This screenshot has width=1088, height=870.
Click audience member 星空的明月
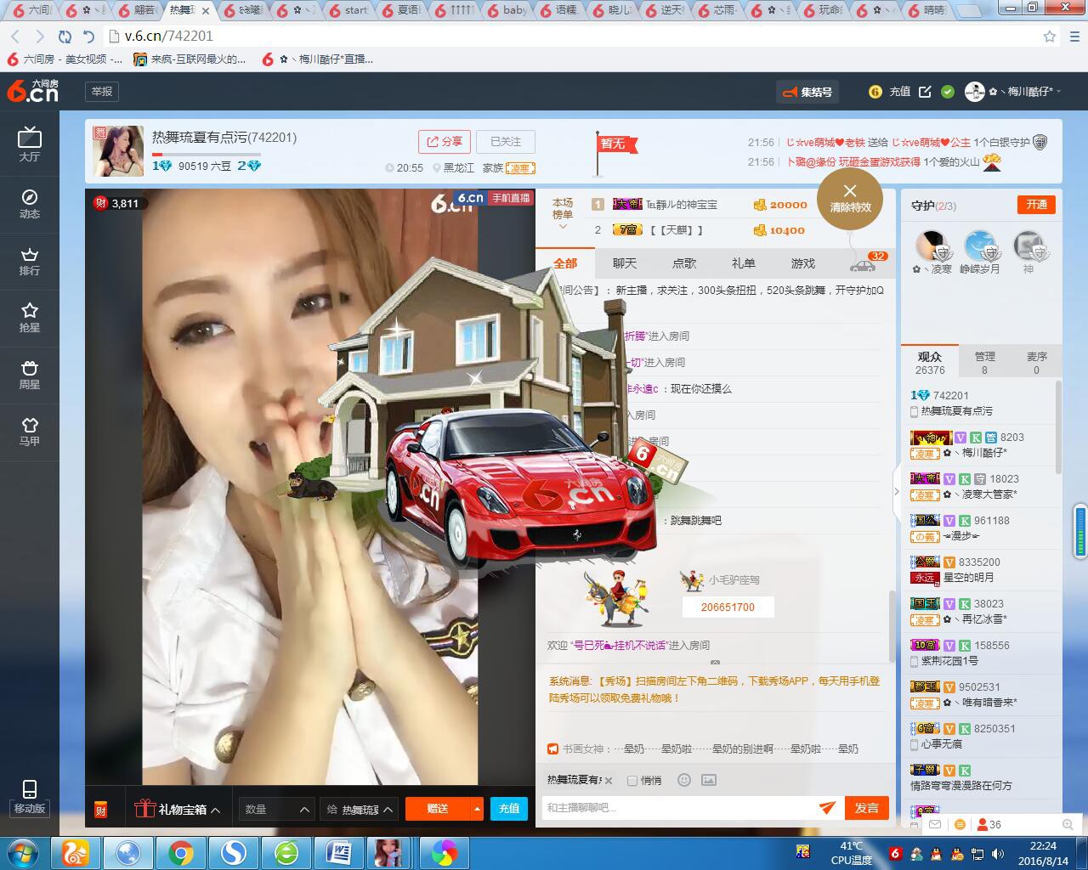[968, 578]
